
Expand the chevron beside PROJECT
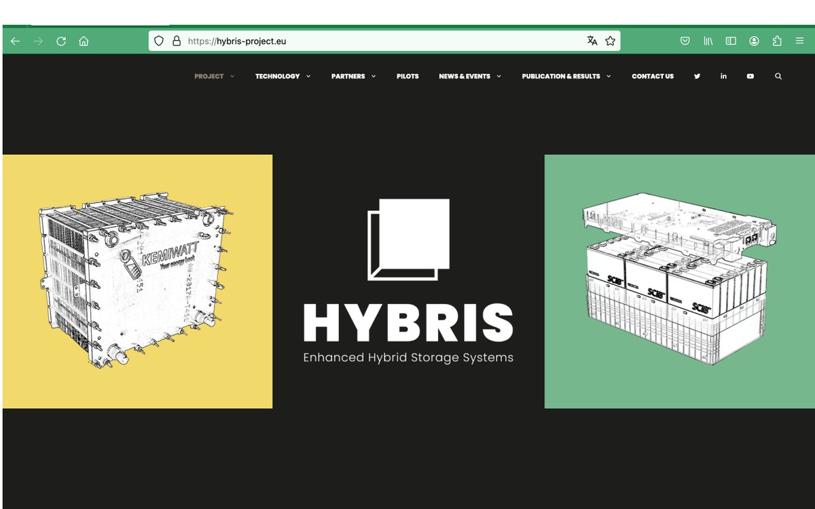pyautogui.click(x=232, y=76)
